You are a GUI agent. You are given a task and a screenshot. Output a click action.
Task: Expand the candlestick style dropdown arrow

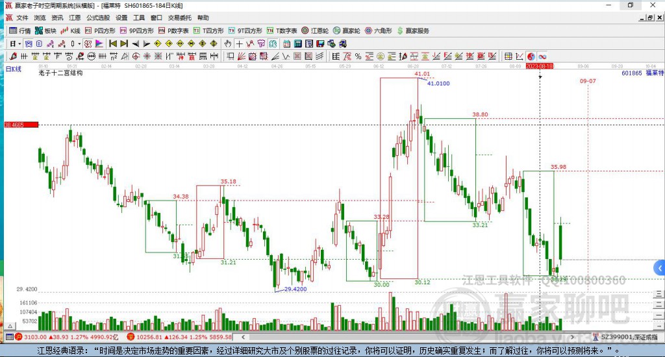pyautogui.click(x=79, y=44)
